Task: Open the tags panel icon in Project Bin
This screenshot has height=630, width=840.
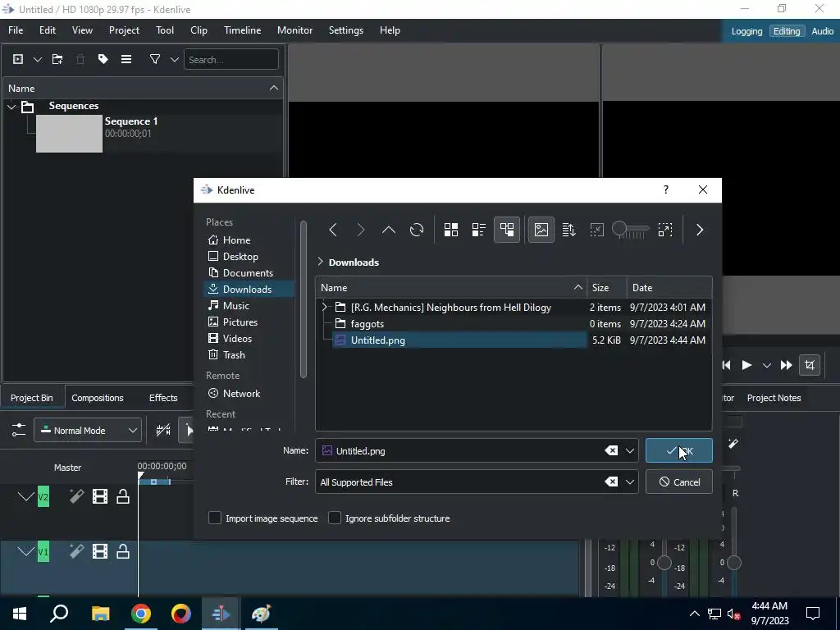Action: coord(103,59)
